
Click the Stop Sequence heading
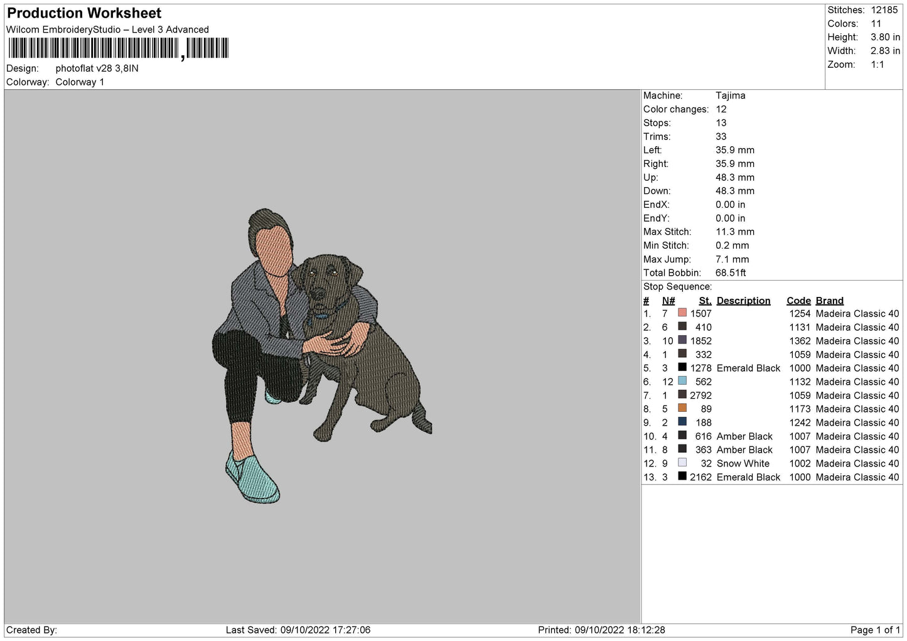pos(677,287)
